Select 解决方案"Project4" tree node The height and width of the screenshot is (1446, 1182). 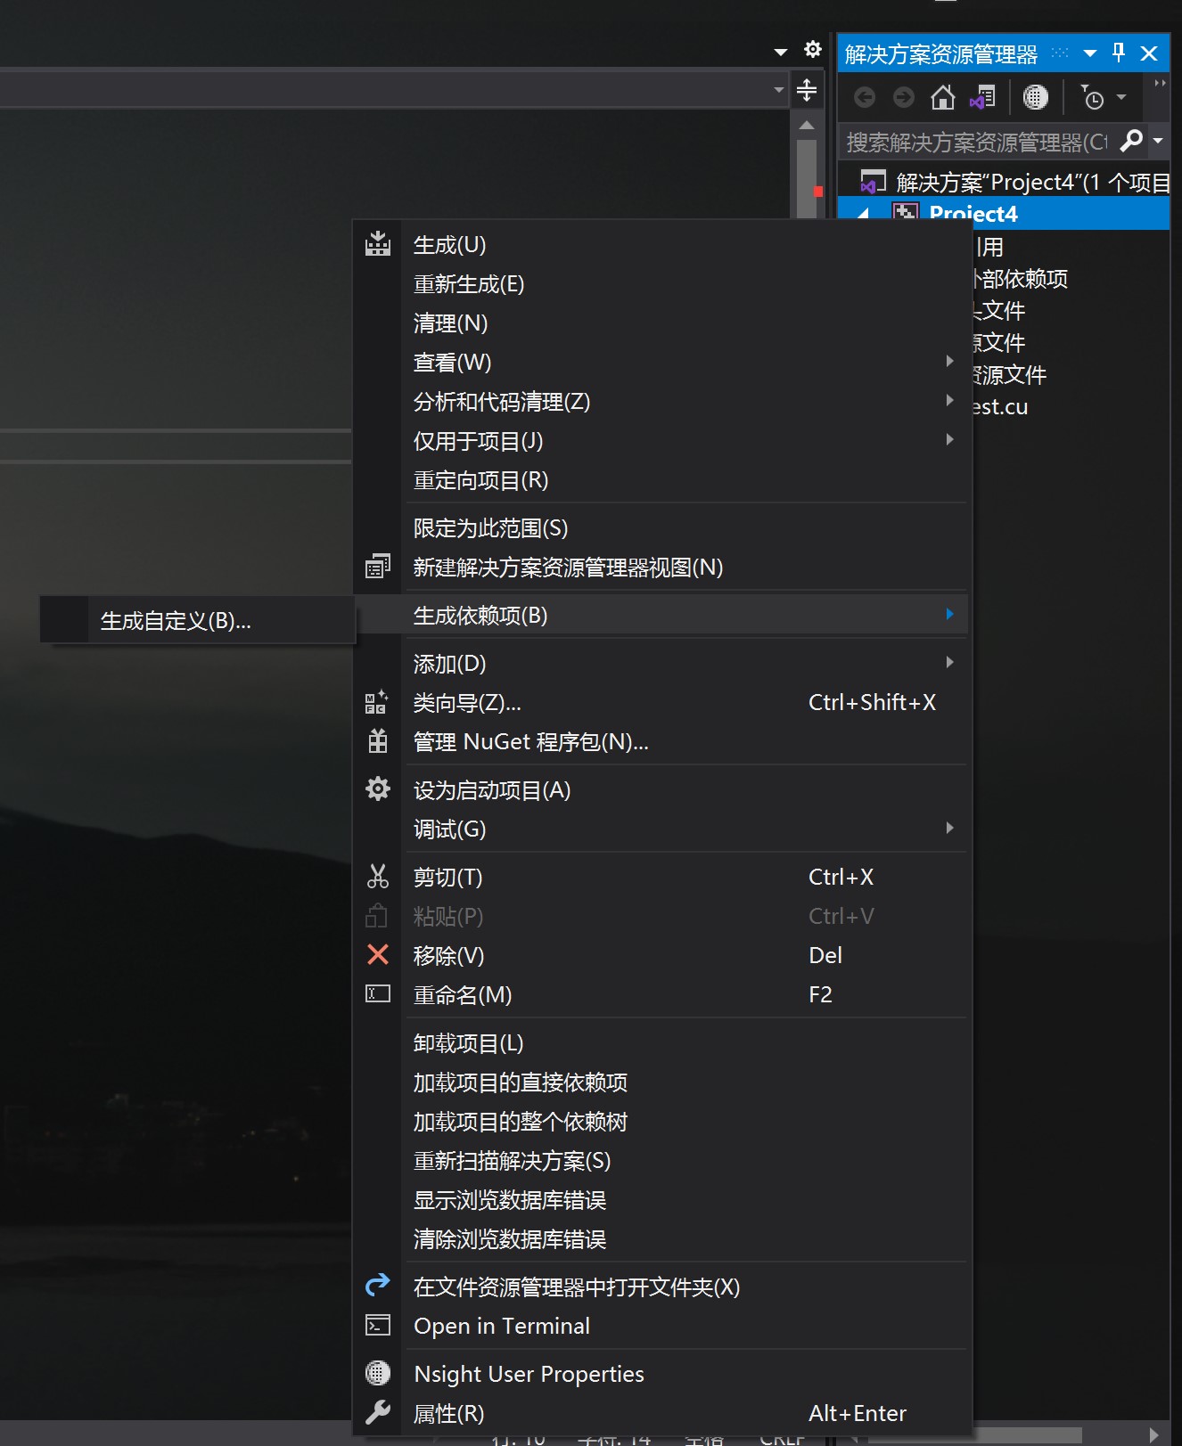point(1014,182)
